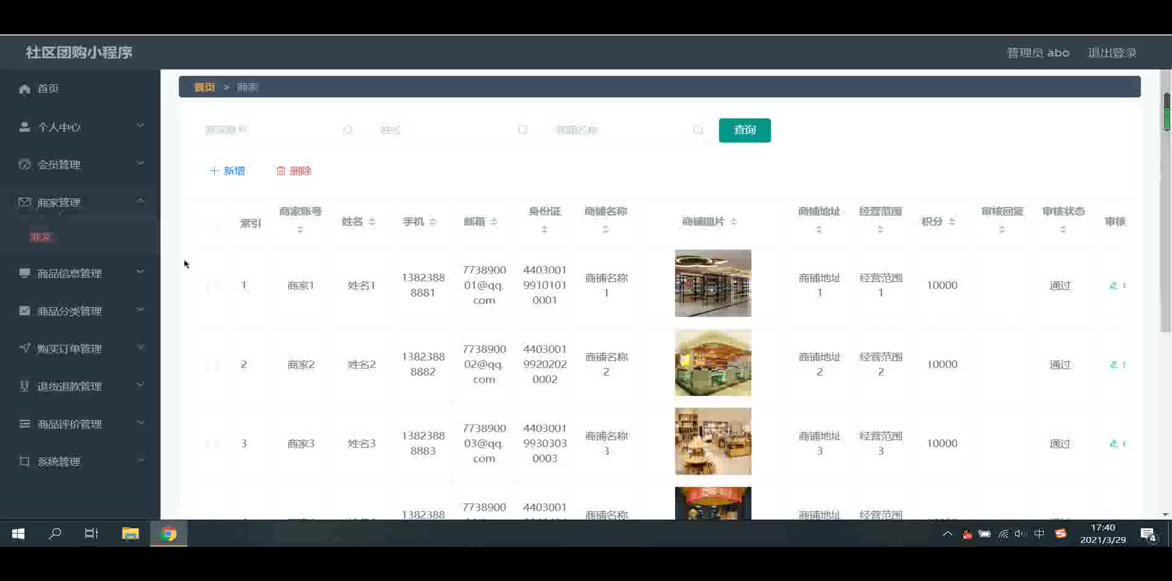Screen dimensions: 1172x581
Task: Expand 购买订单管理 menu chevron
Action: tap(140, 347)
